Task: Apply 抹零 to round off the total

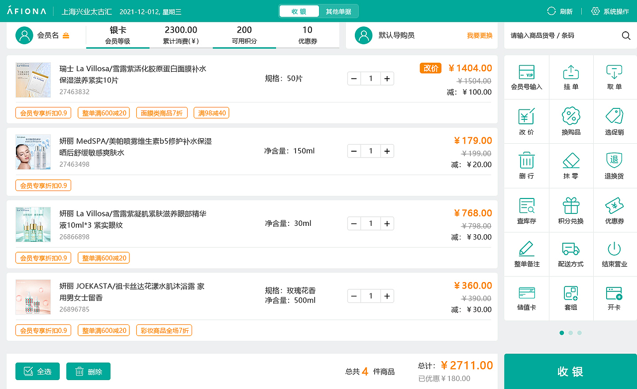Action: (570, 166)
